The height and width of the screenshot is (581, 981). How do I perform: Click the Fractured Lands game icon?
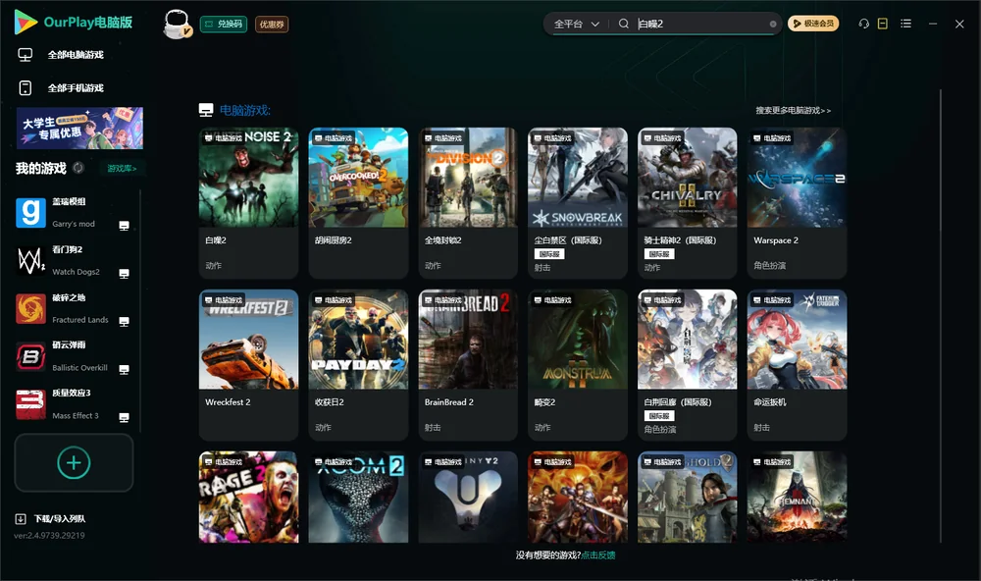pyautogui.click(x=30, y=308)
